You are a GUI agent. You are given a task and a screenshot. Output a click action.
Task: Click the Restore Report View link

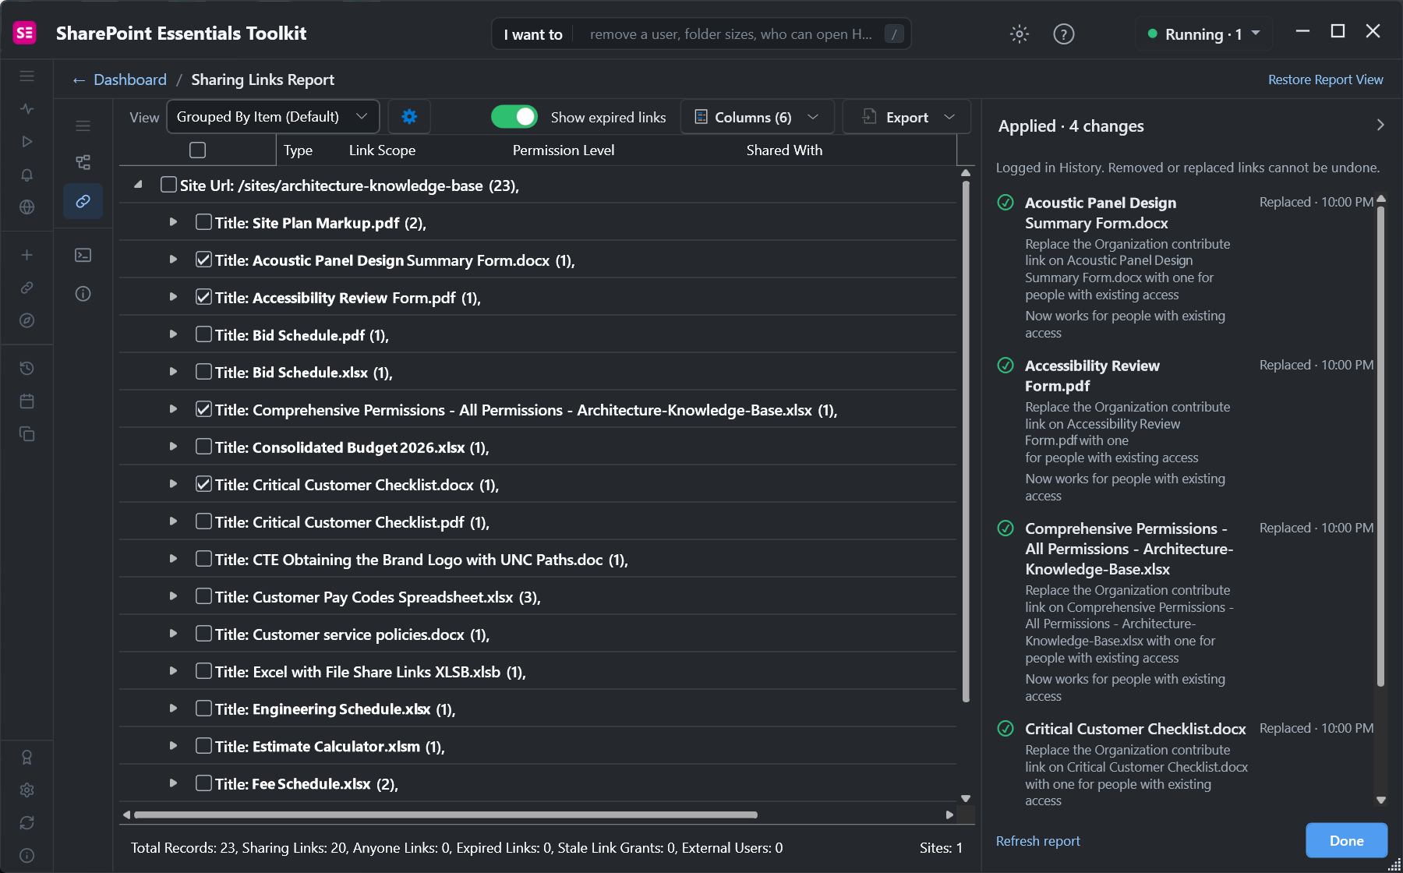click(1325, 80)
